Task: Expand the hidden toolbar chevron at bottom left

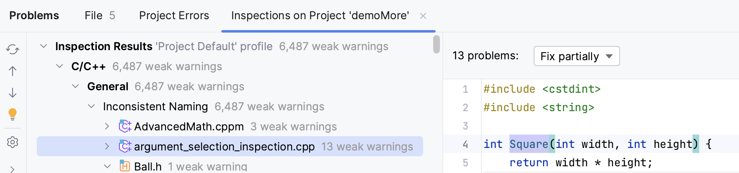Action: 13,169
